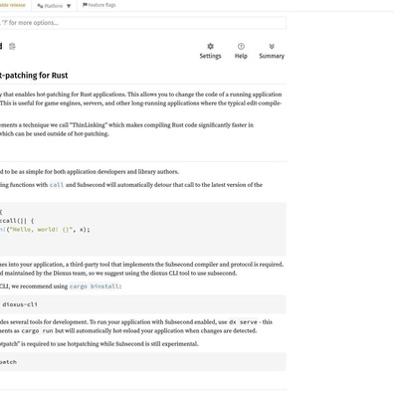394x394 pixels.
Task: Click the Summary text label
Action: point(272,56)
